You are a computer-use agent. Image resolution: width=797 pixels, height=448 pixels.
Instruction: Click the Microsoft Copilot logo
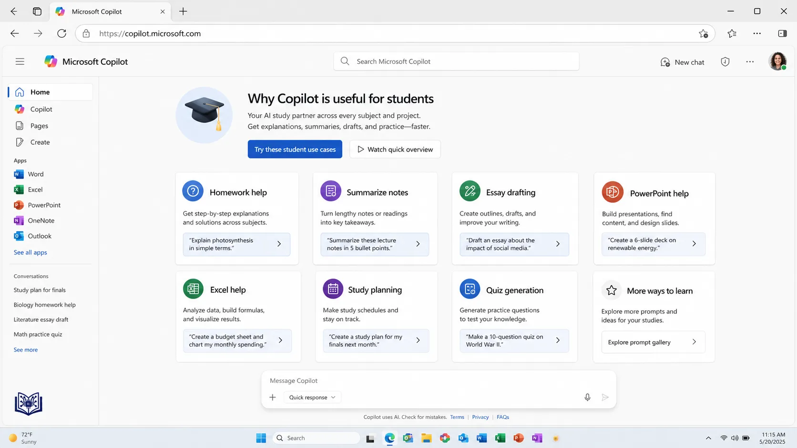[x=51, y=61]
